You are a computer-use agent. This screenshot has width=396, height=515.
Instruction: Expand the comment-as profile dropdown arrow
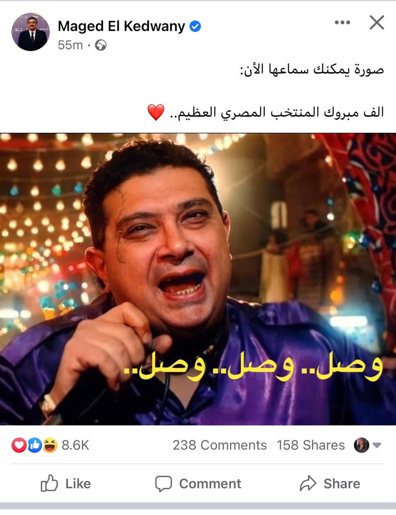click(x=377, y=445)
